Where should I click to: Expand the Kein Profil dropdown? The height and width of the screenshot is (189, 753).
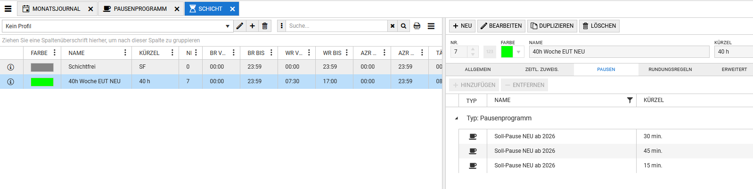[x=228, y=26]
